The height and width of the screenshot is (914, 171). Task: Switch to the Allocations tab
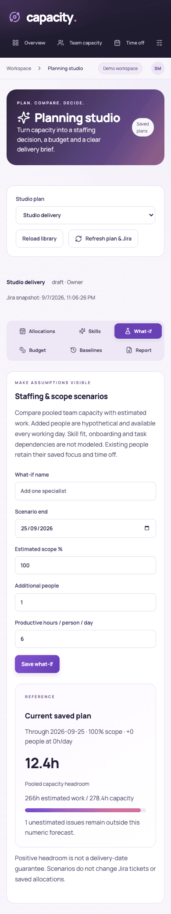[x=37, y=331]
